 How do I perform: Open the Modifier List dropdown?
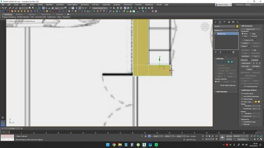[x=226, y=30]
